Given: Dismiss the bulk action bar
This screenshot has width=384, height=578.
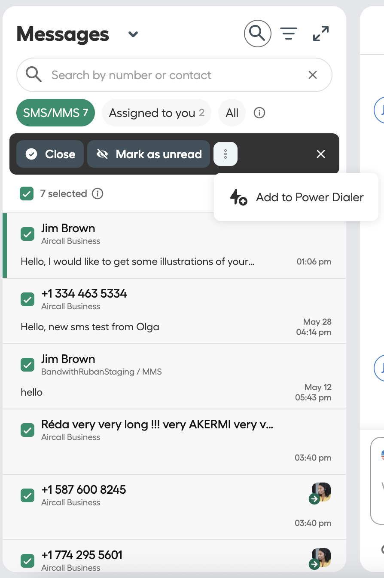Looking at the screenshot, I should coord(321,154).
